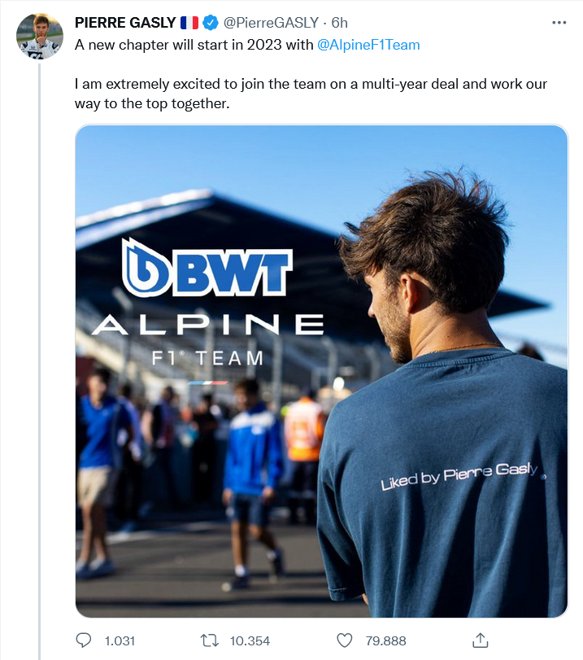Click the 6h timestamp

(339, 23)
